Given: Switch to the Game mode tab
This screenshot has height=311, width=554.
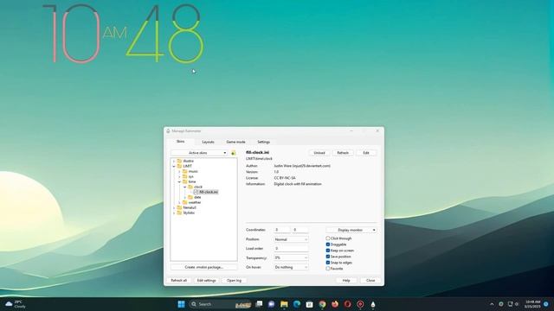Looking at the screenshot, I should pyautogui.click(x=235, y=142).
